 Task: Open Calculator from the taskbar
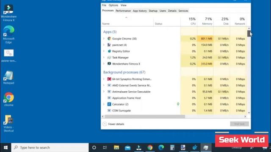click(x=172, y=147)
